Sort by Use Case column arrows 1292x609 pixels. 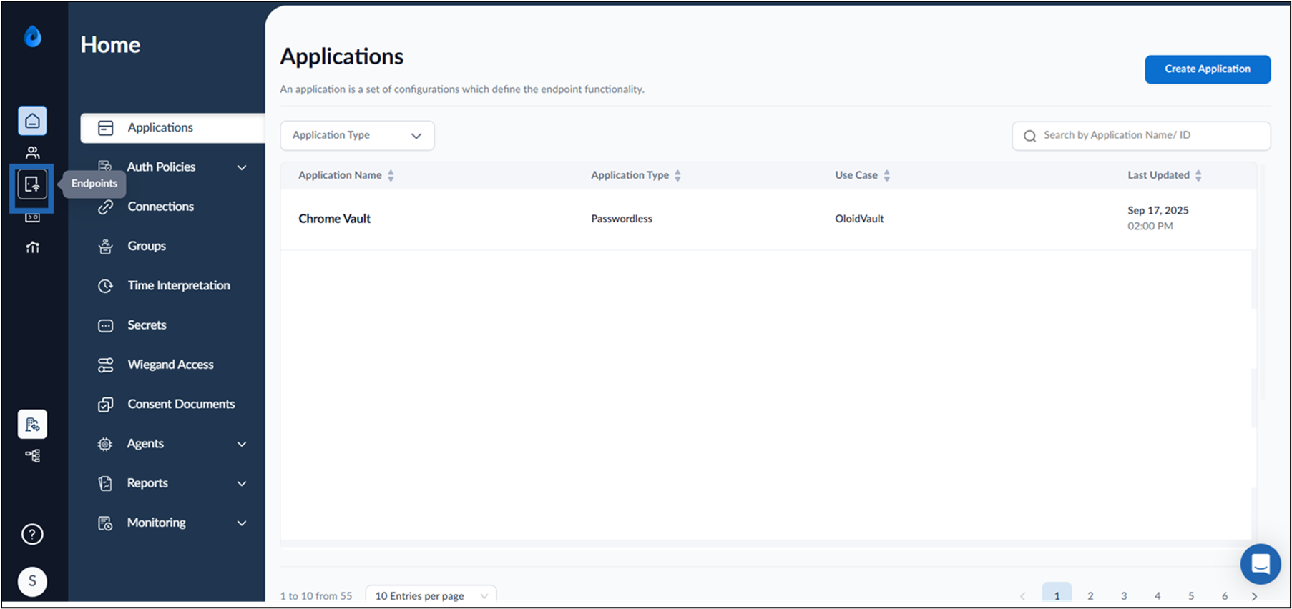(886, 175)
